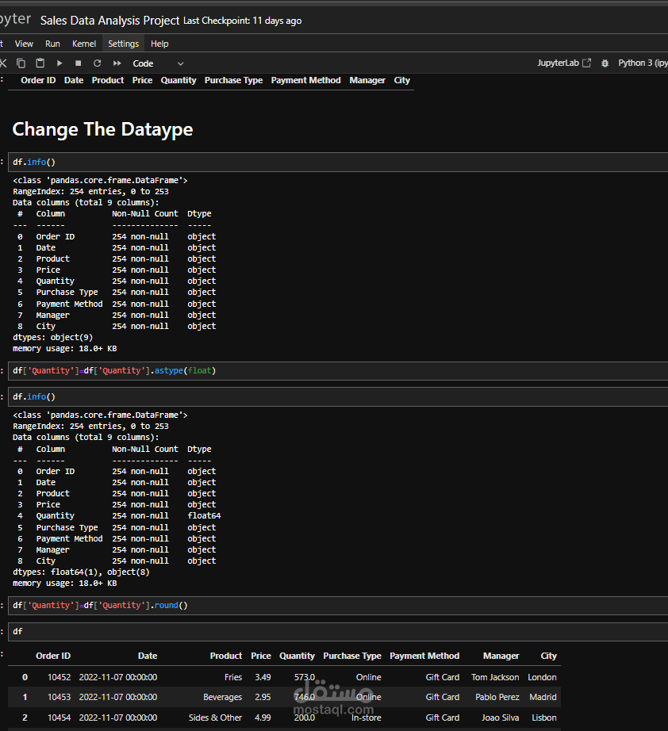Click the second df.info() code cell
This screenshot has height=731, width=668.
pyautogui.click(x=338, y=396)
